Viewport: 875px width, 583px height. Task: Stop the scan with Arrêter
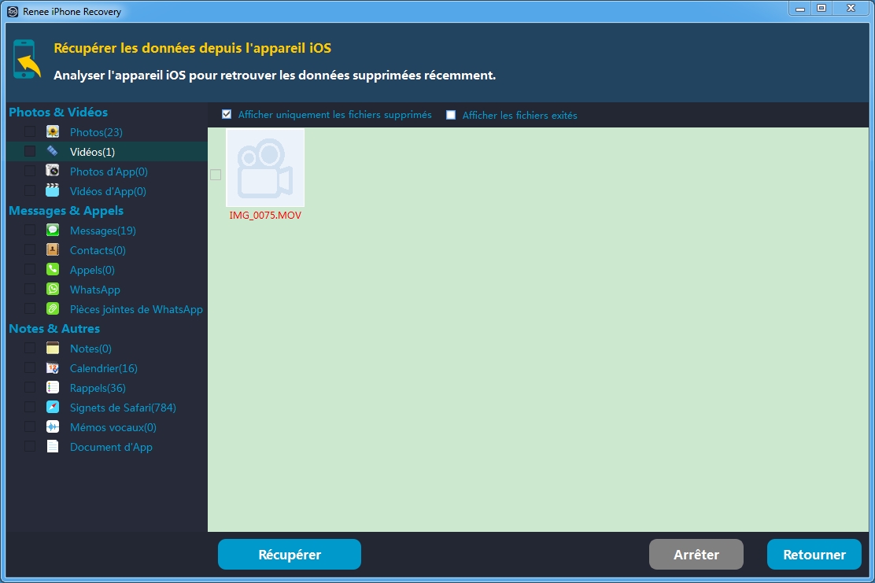click(x=696, y=555)
